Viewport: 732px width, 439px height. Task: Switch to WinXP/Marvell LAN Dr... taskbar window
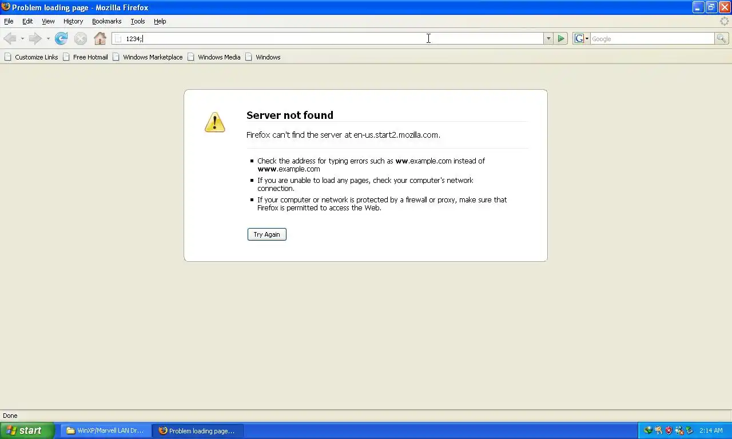click(106, 430)
